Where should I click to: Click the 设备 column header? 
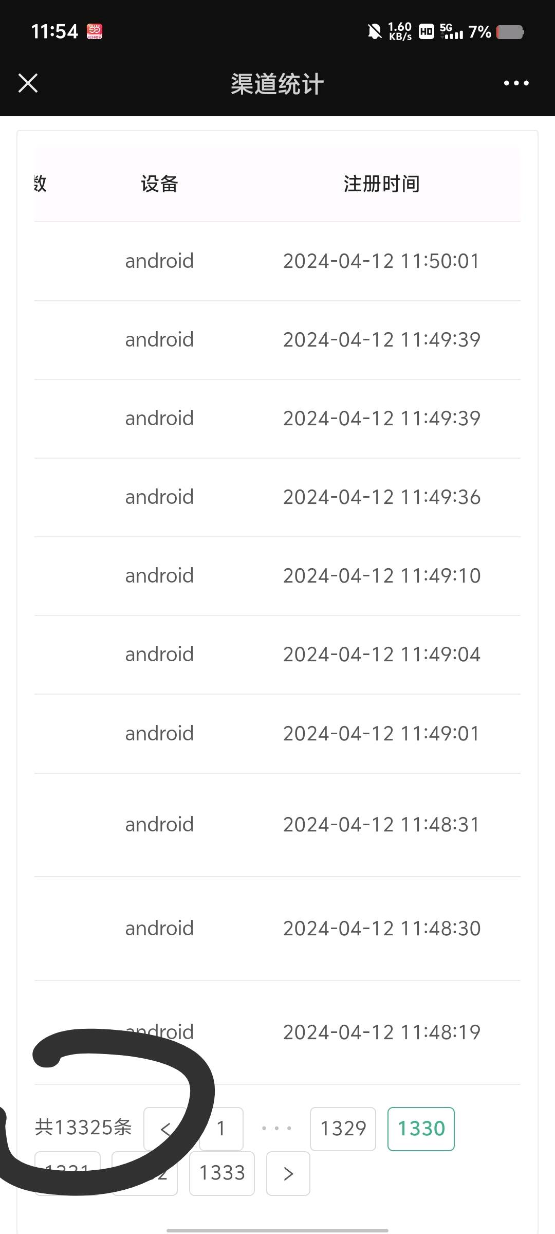159,184
